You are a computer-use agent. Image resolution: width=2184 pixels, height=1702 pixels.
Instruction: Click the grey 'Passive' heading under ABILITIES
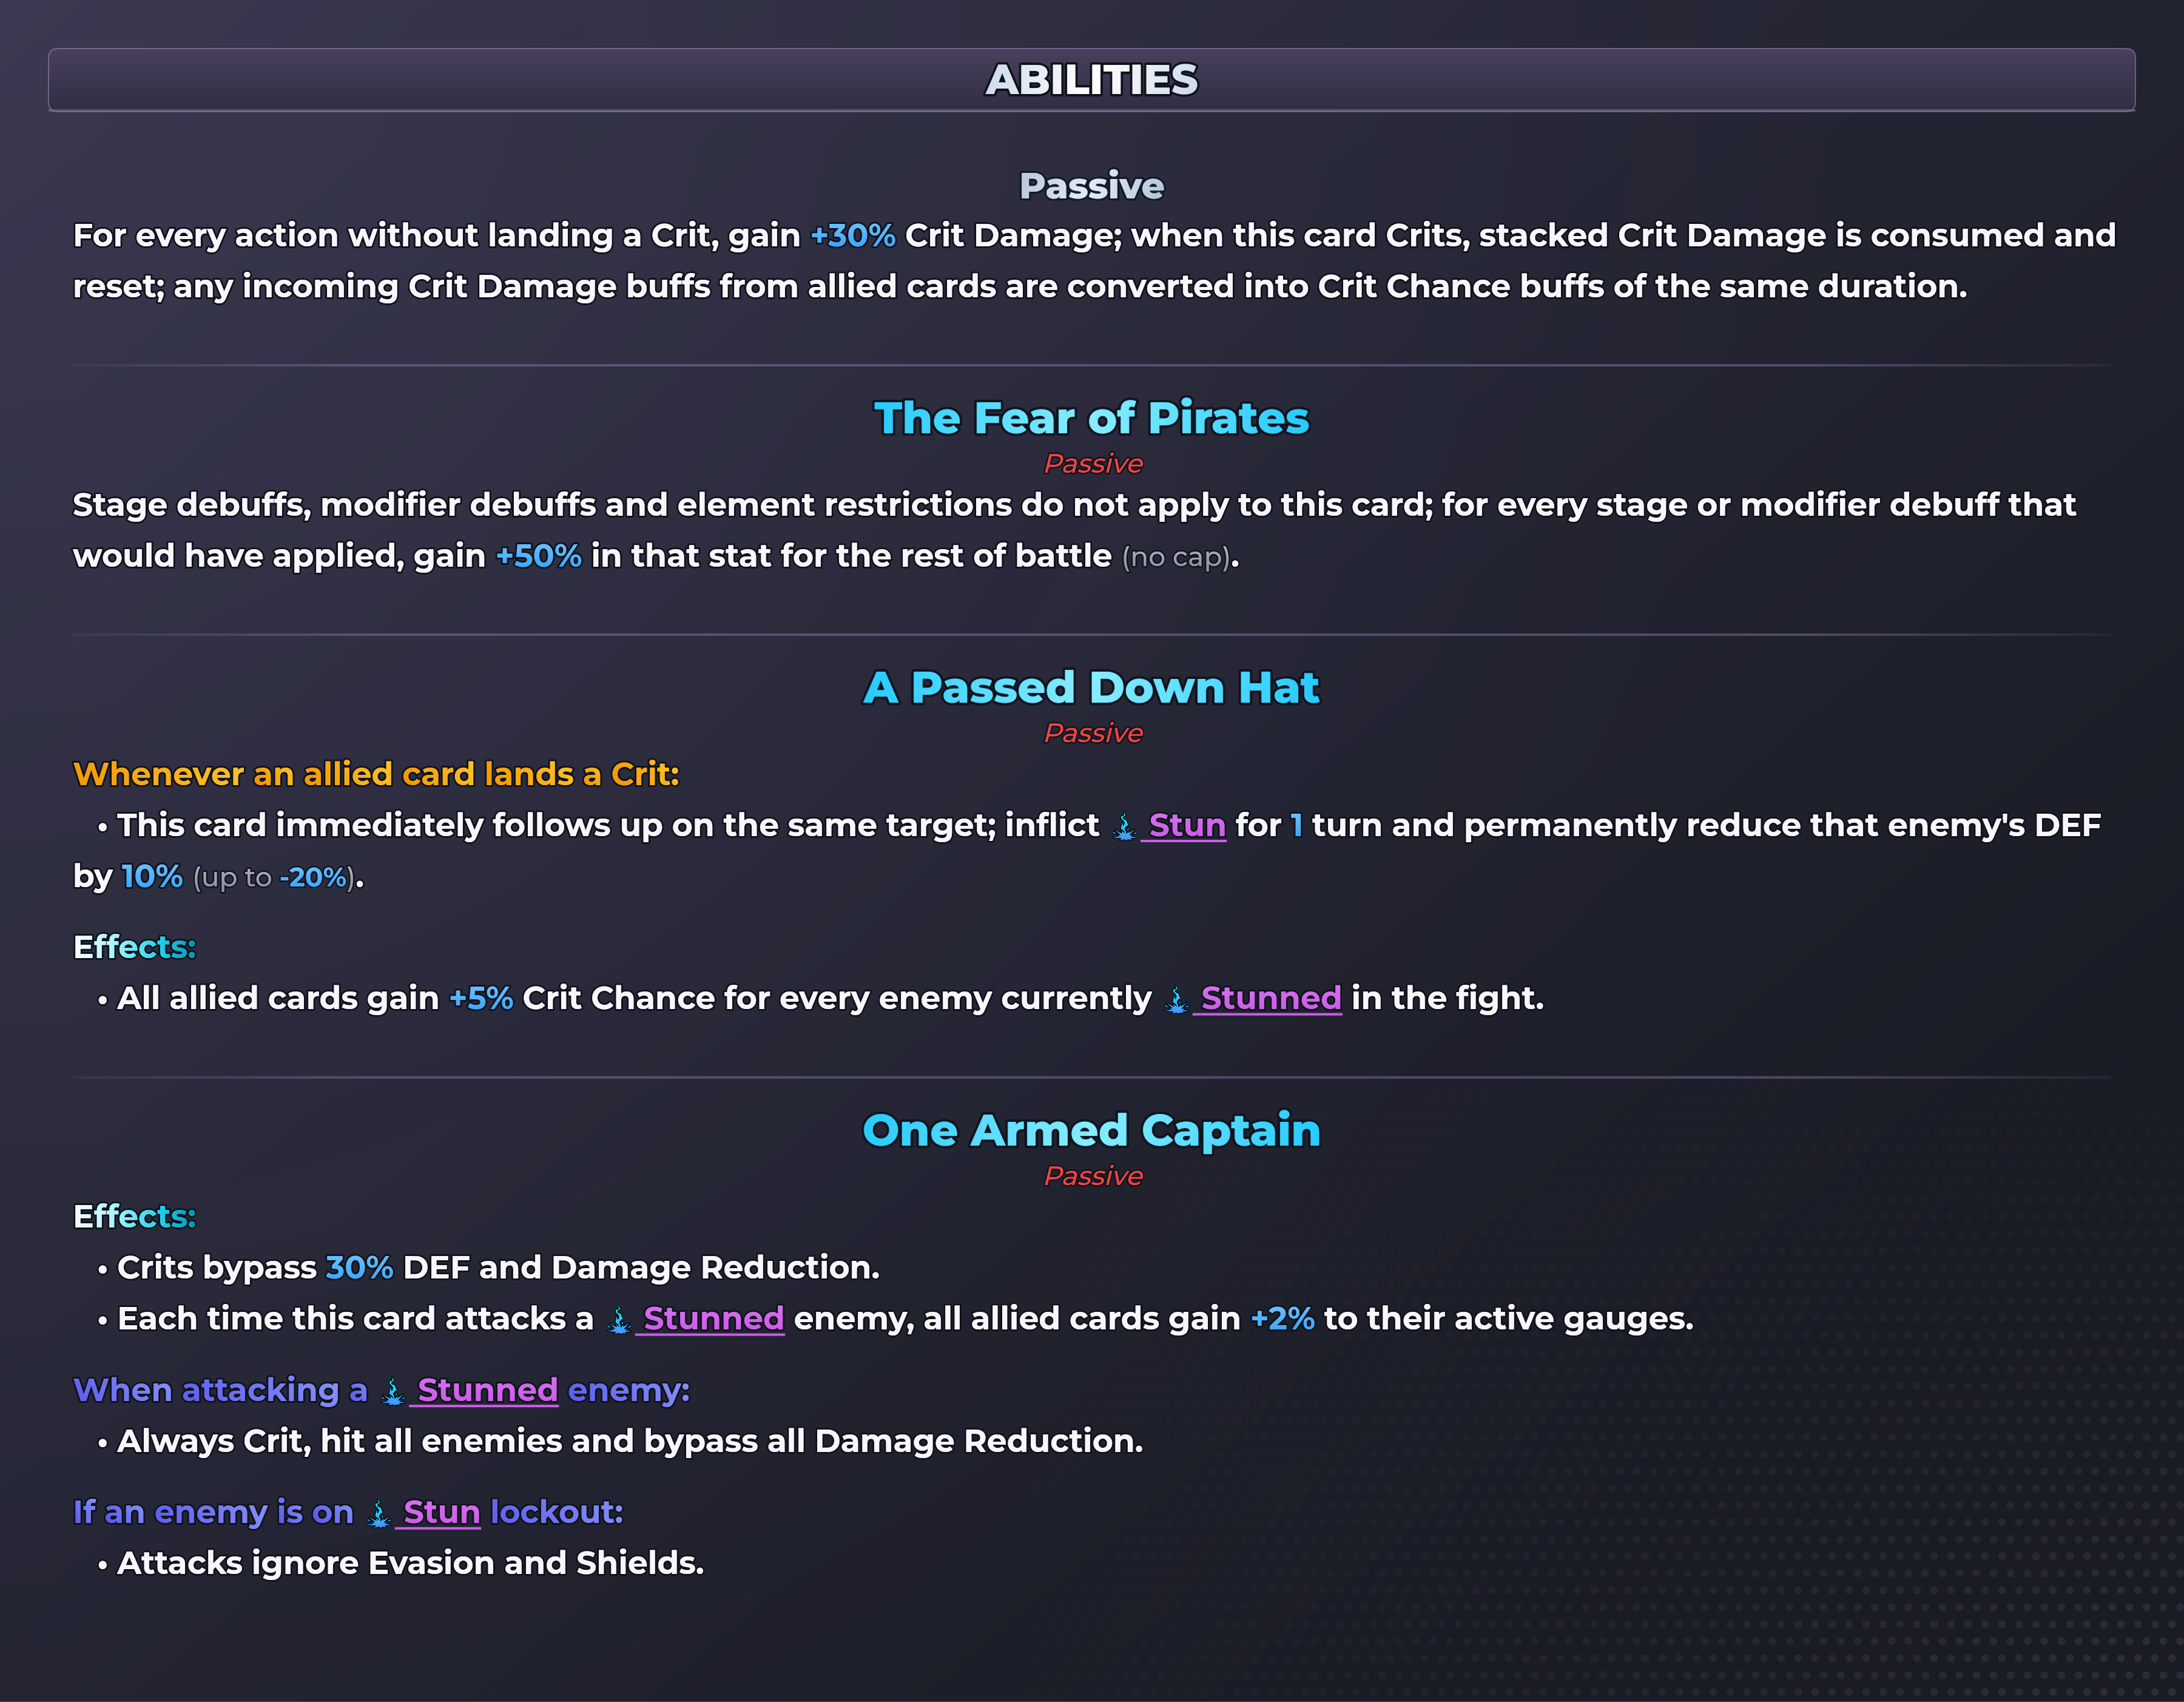tap(1092, 186)
